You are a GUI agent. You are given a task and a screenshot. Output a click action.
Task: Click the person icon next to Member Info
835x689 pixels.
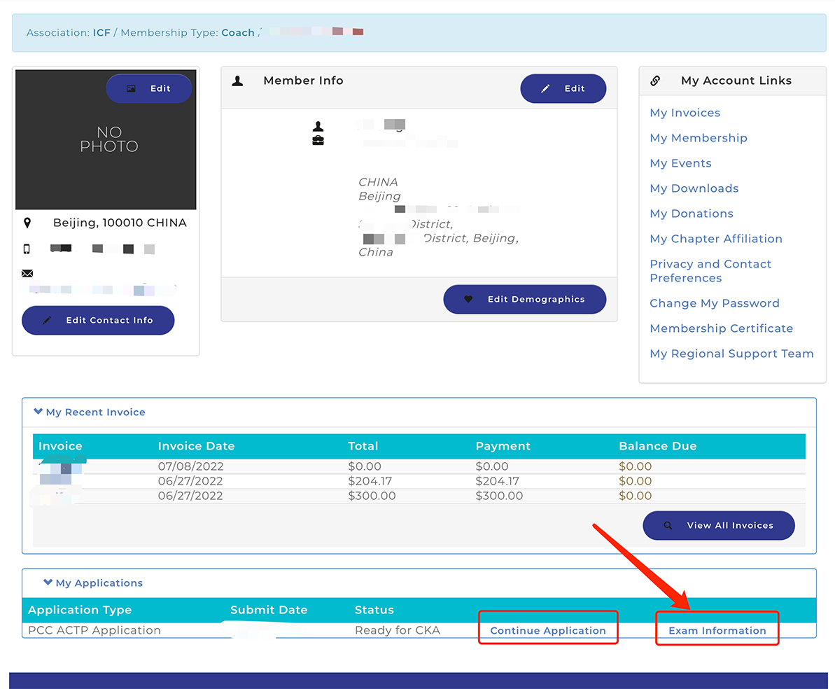click(x=237, y=81)
